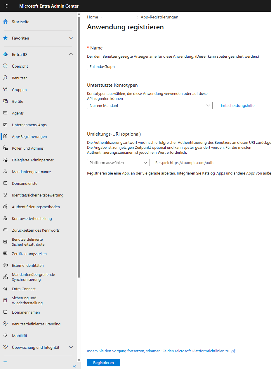Screen dimensions: 271x369
Task: Click the Authentifizierungsmethoden icon
Action: point(5,207)
